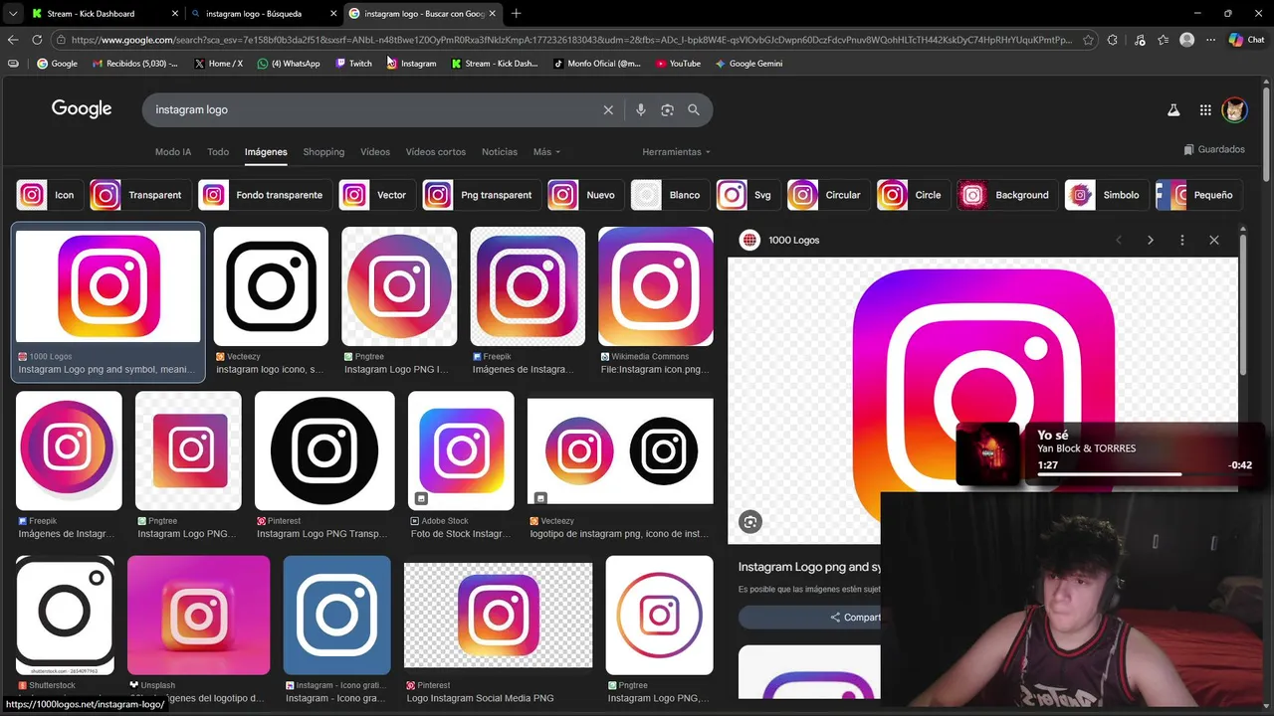This screenshot has height=716, width=1274.
Task: Open the browser profile icon
Action: 1186,40
